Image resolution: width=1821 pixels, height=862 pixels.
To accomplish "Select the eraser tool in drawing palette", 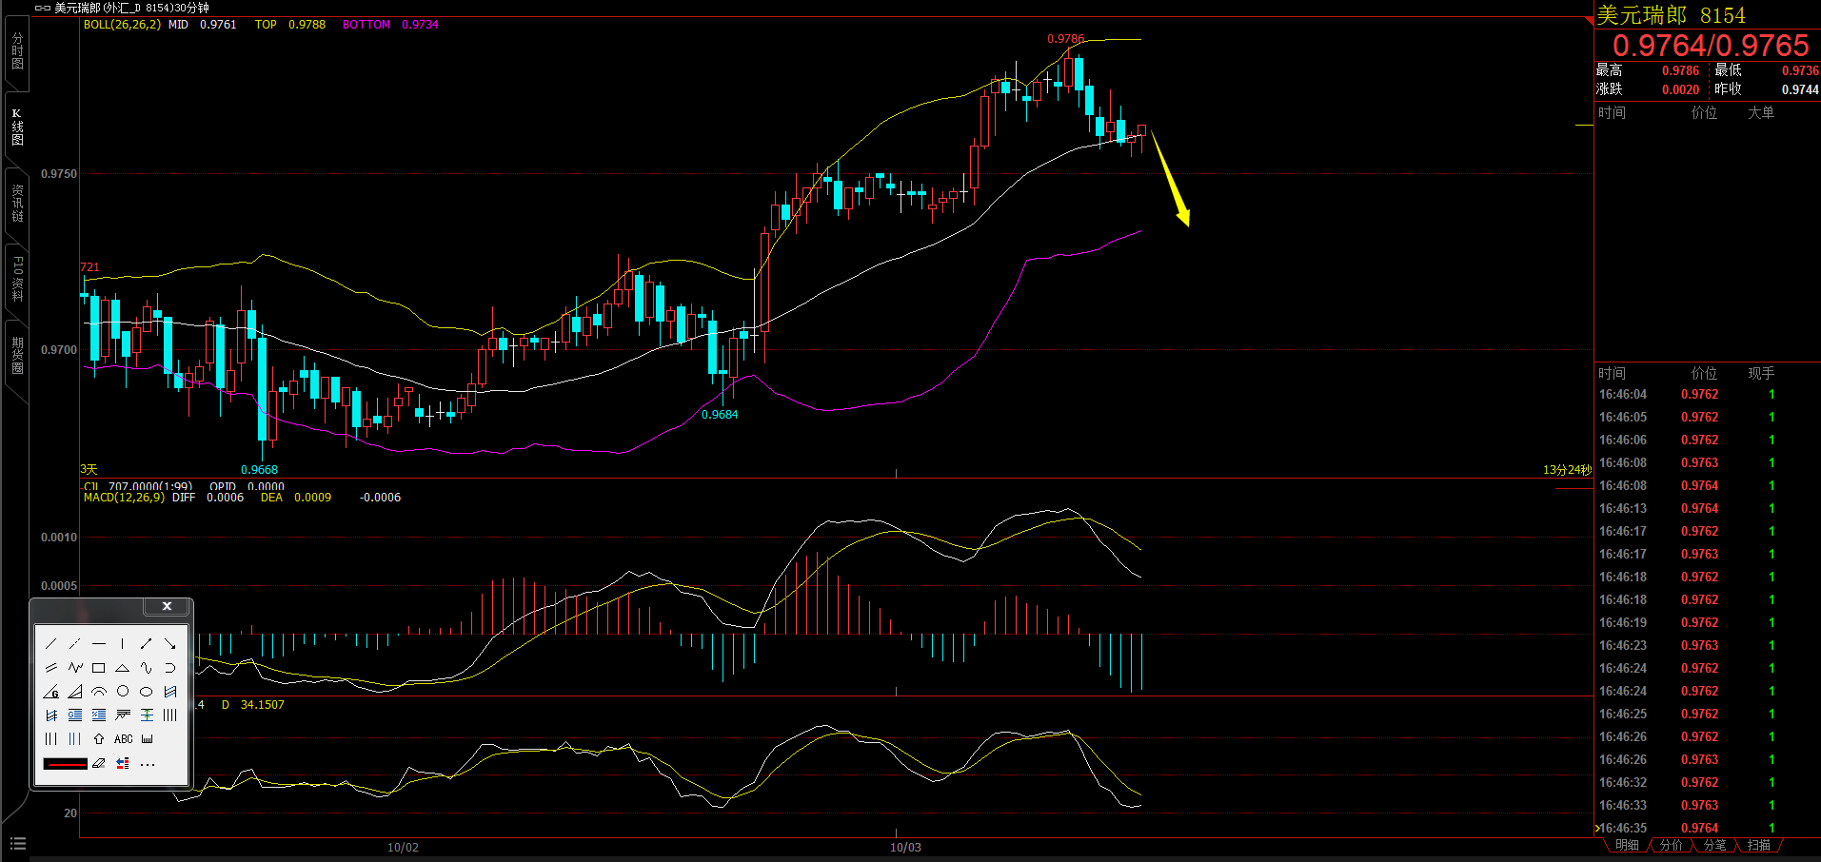I will point(99,763).
